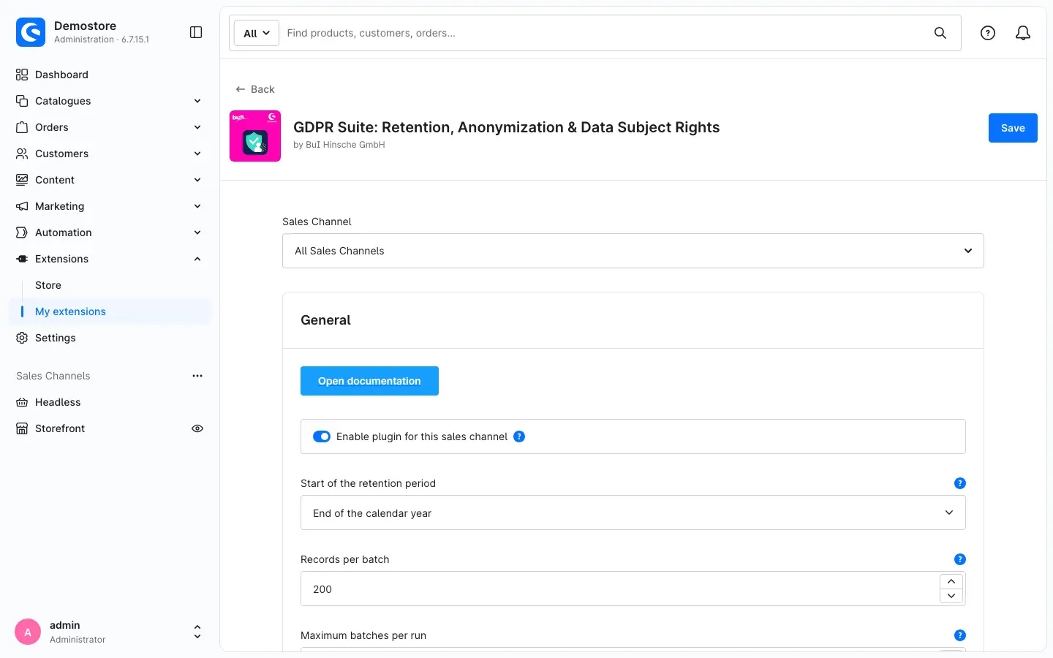The image size is (1053, 658).
Task: Click the Orders clipboard icon
Action: coord(22,127)
